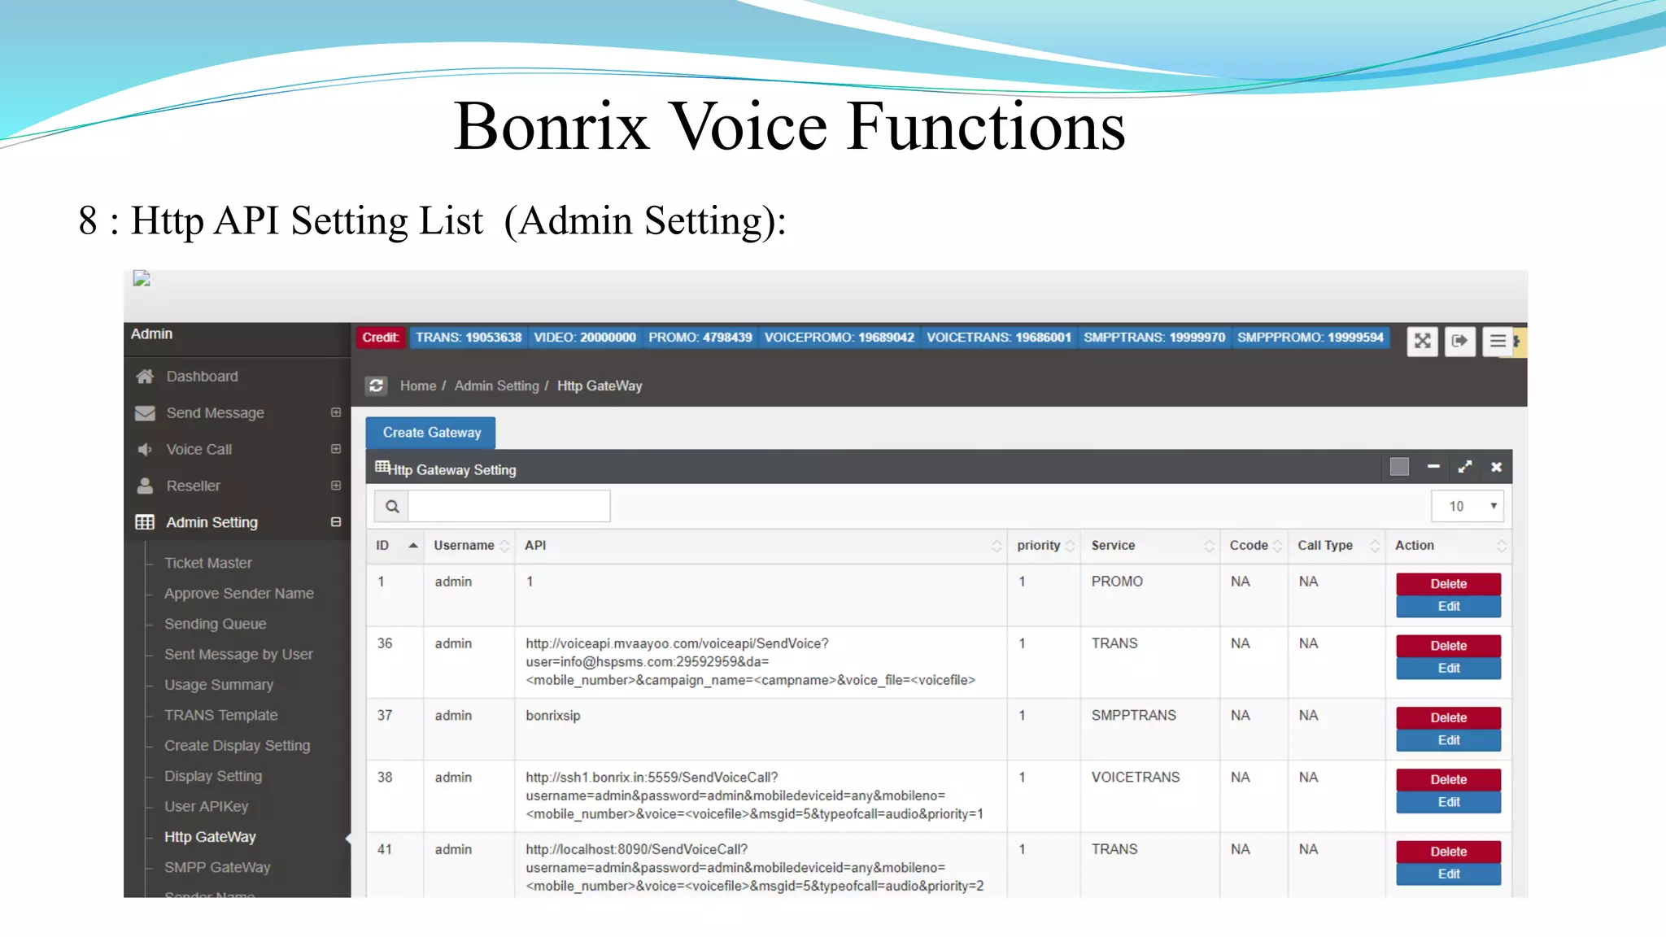
Task: Click into the gateway search field
Action: (509, 506)
